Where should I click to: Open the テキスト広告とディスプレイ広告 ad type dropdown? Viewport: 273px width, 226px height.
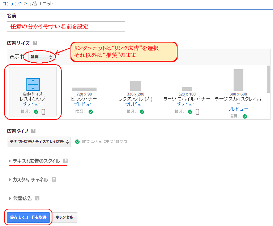tap(39, 142)
